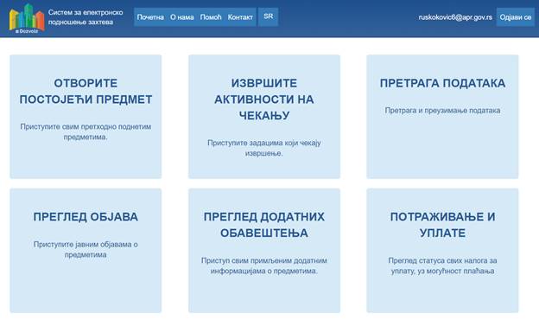Click Приступите свим претходно поднетим предметима text
This screenshot has width=539, height=320.
86,131
